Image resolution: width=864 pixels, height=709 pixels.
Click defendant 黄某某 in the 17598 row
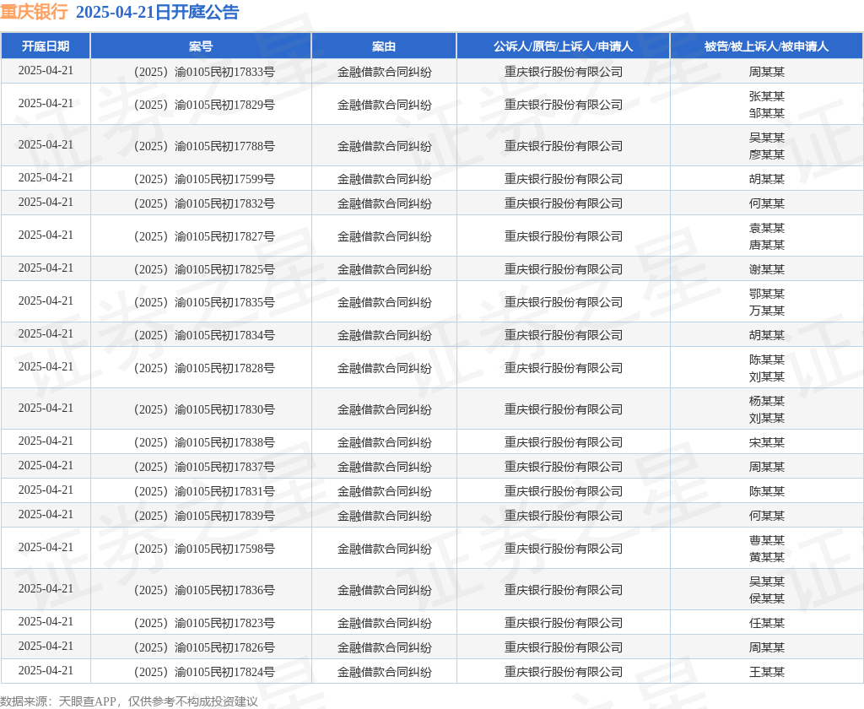(766, 557)
